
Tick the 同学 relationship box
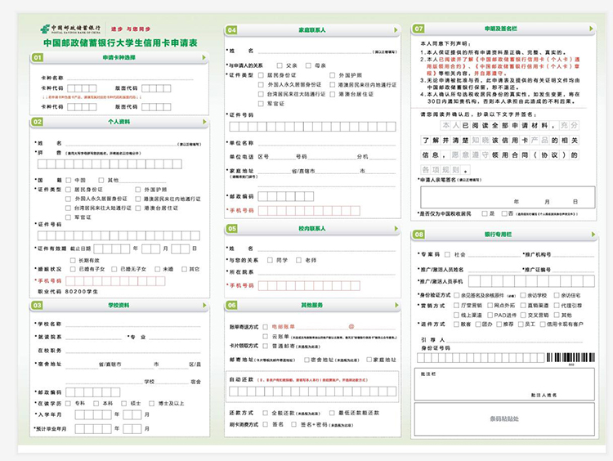click(270, 260)
